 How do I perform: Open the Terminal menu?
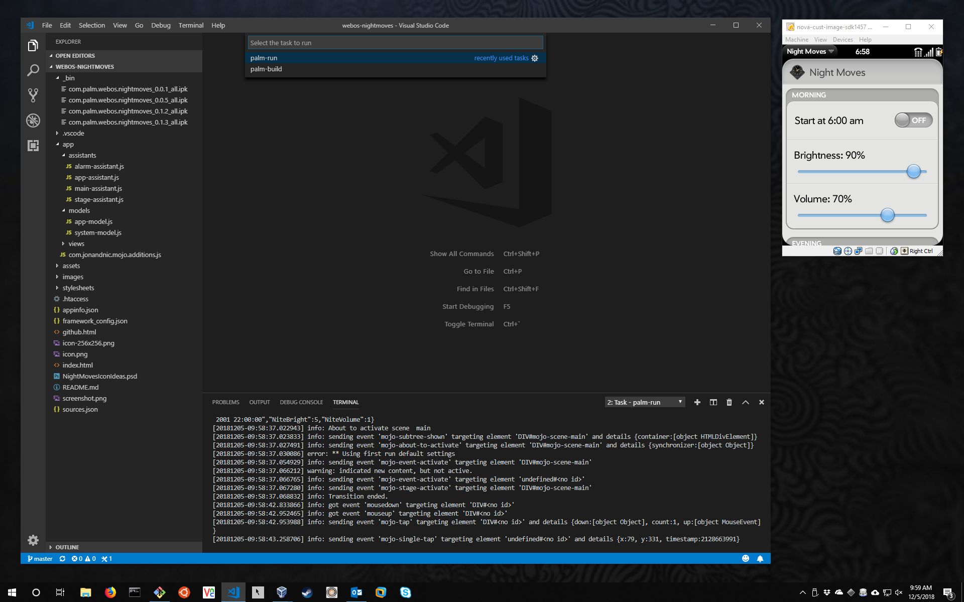[x=191, y=25]
